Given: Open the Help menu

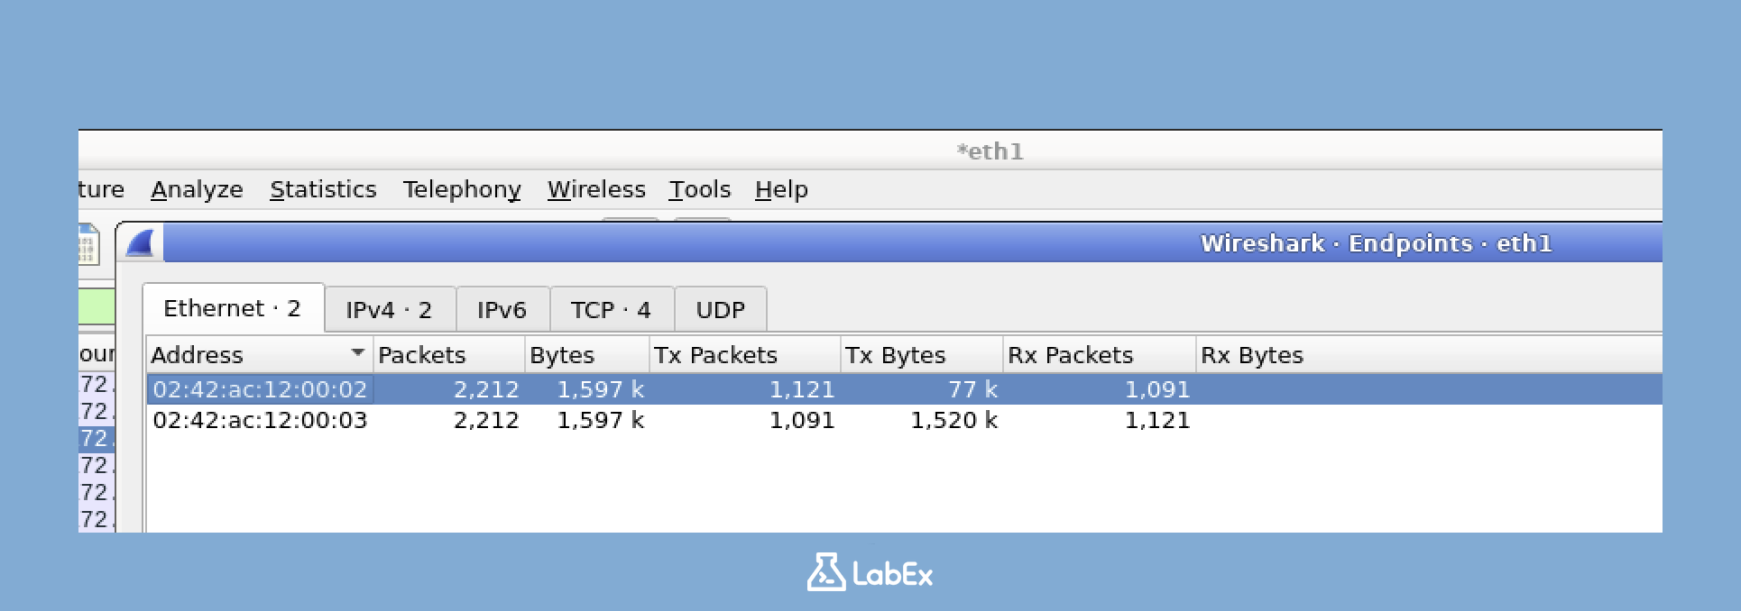Looking at the screenshot, I should coord(780,189).
